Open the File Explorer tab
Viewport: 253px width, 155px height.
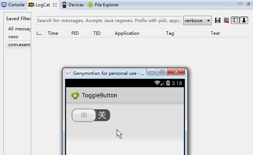[103, 5]
